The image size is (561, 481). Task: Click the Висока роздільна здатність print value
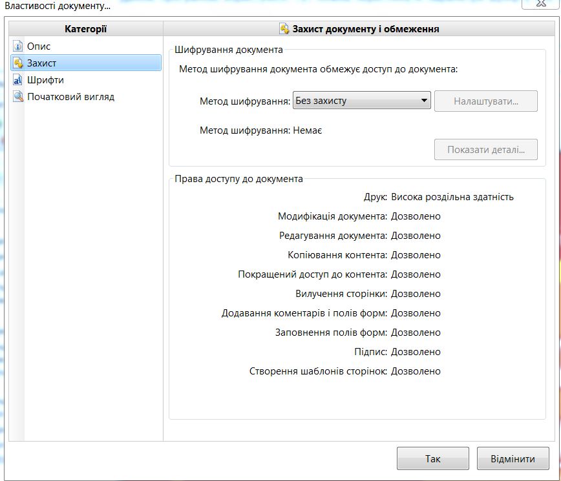pyautogui.click(x=452, y=197)
